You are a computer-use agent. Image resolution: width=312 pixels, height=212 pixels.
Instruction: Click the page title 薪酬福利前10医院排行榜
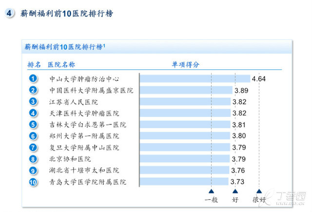[x=67, y=14]
